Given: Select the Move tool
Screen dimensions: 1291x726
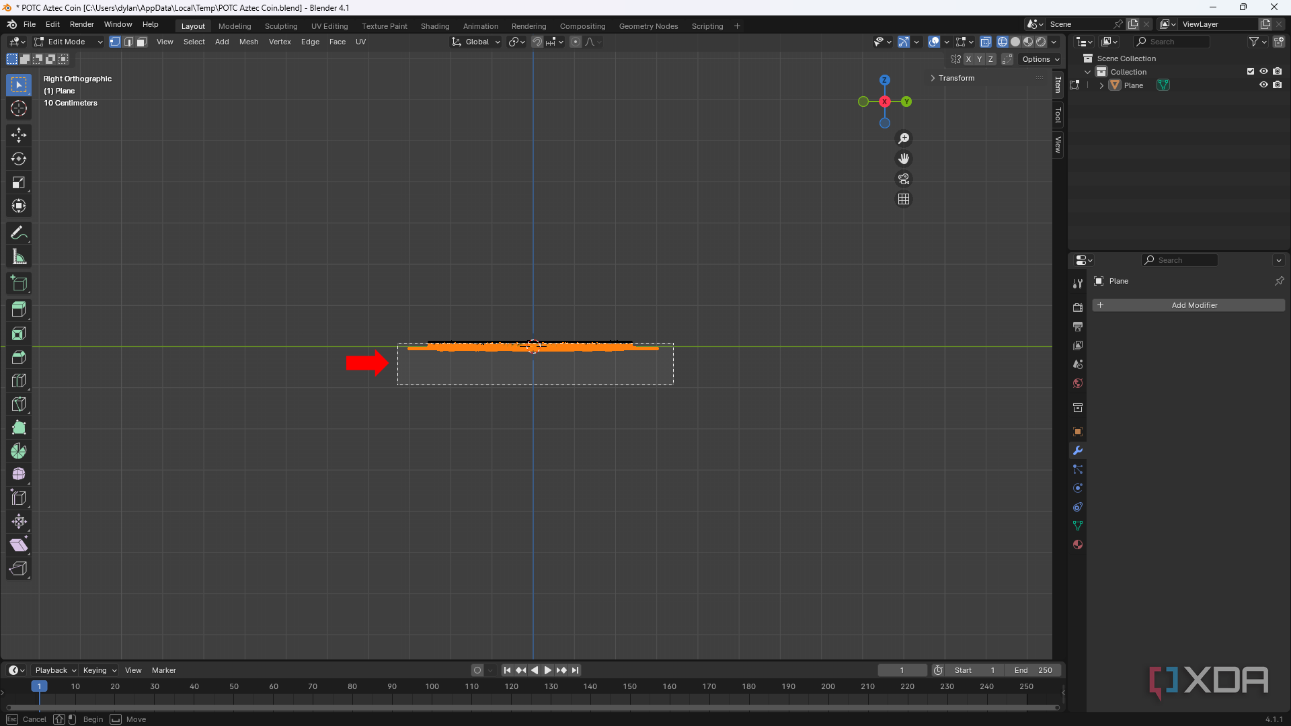Looking at the screenshot, I should tap(18, 134).
